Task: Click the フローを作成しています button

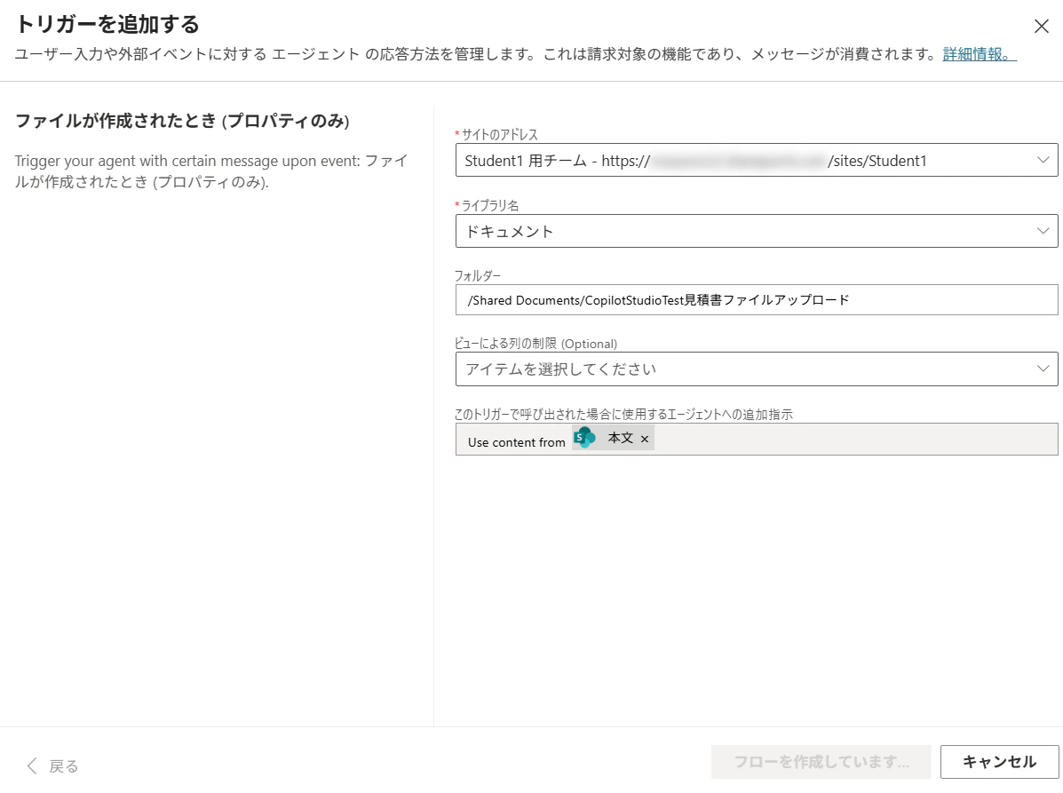Action: pos(821,762)
